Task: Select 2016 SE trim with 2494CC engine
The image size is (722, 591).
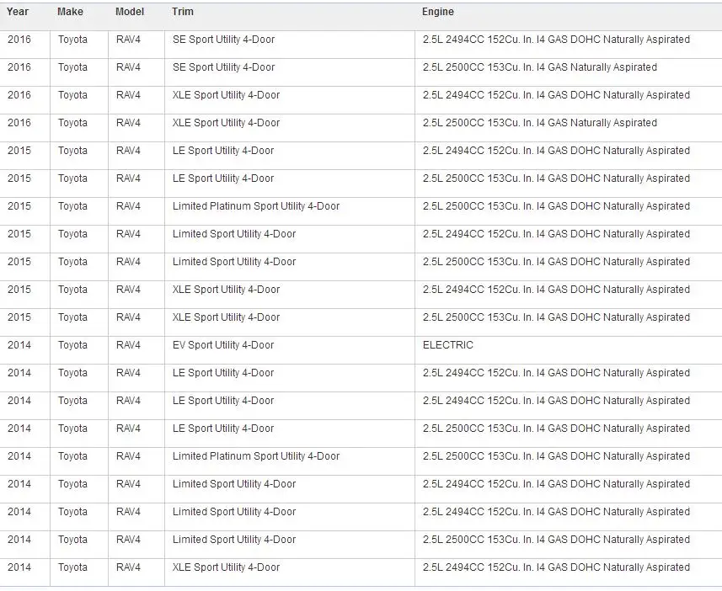Action: point(224,39)
